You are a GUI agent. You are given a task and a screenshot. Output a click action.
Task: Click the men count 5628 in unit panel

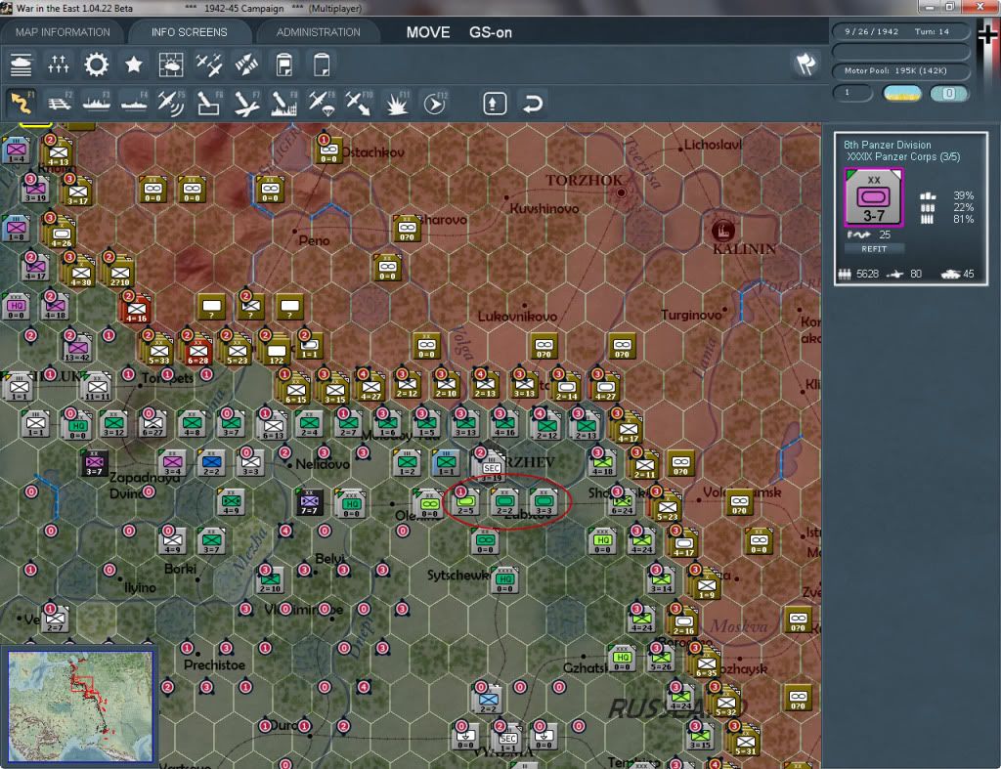(867, 274)
